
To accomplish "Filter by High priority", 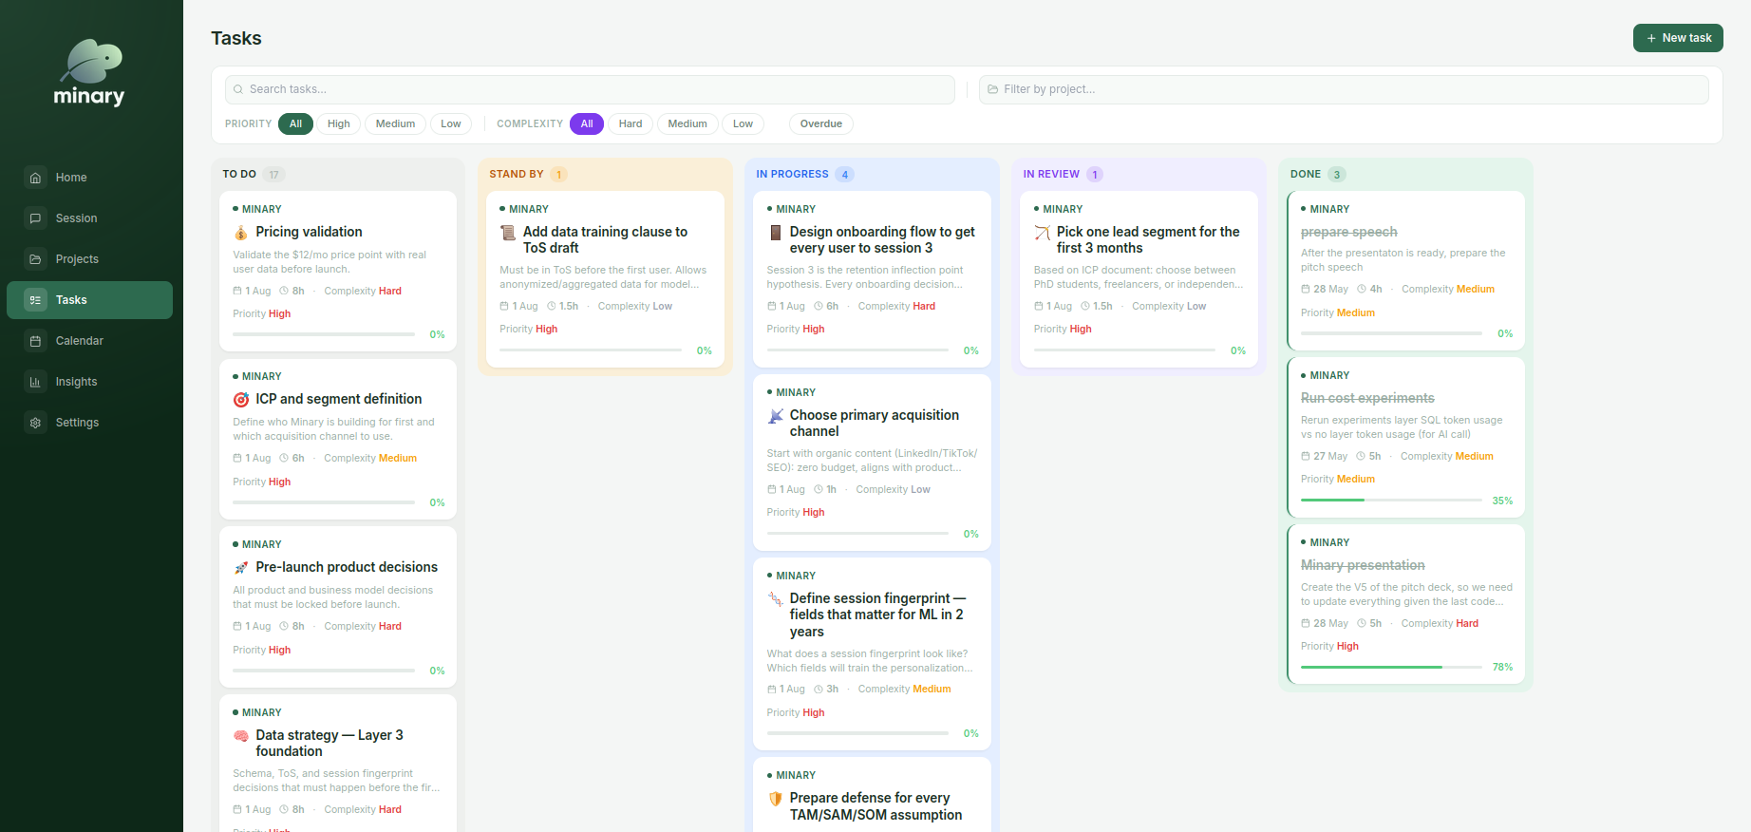I will pyautogui.click(x=339, y=123).
